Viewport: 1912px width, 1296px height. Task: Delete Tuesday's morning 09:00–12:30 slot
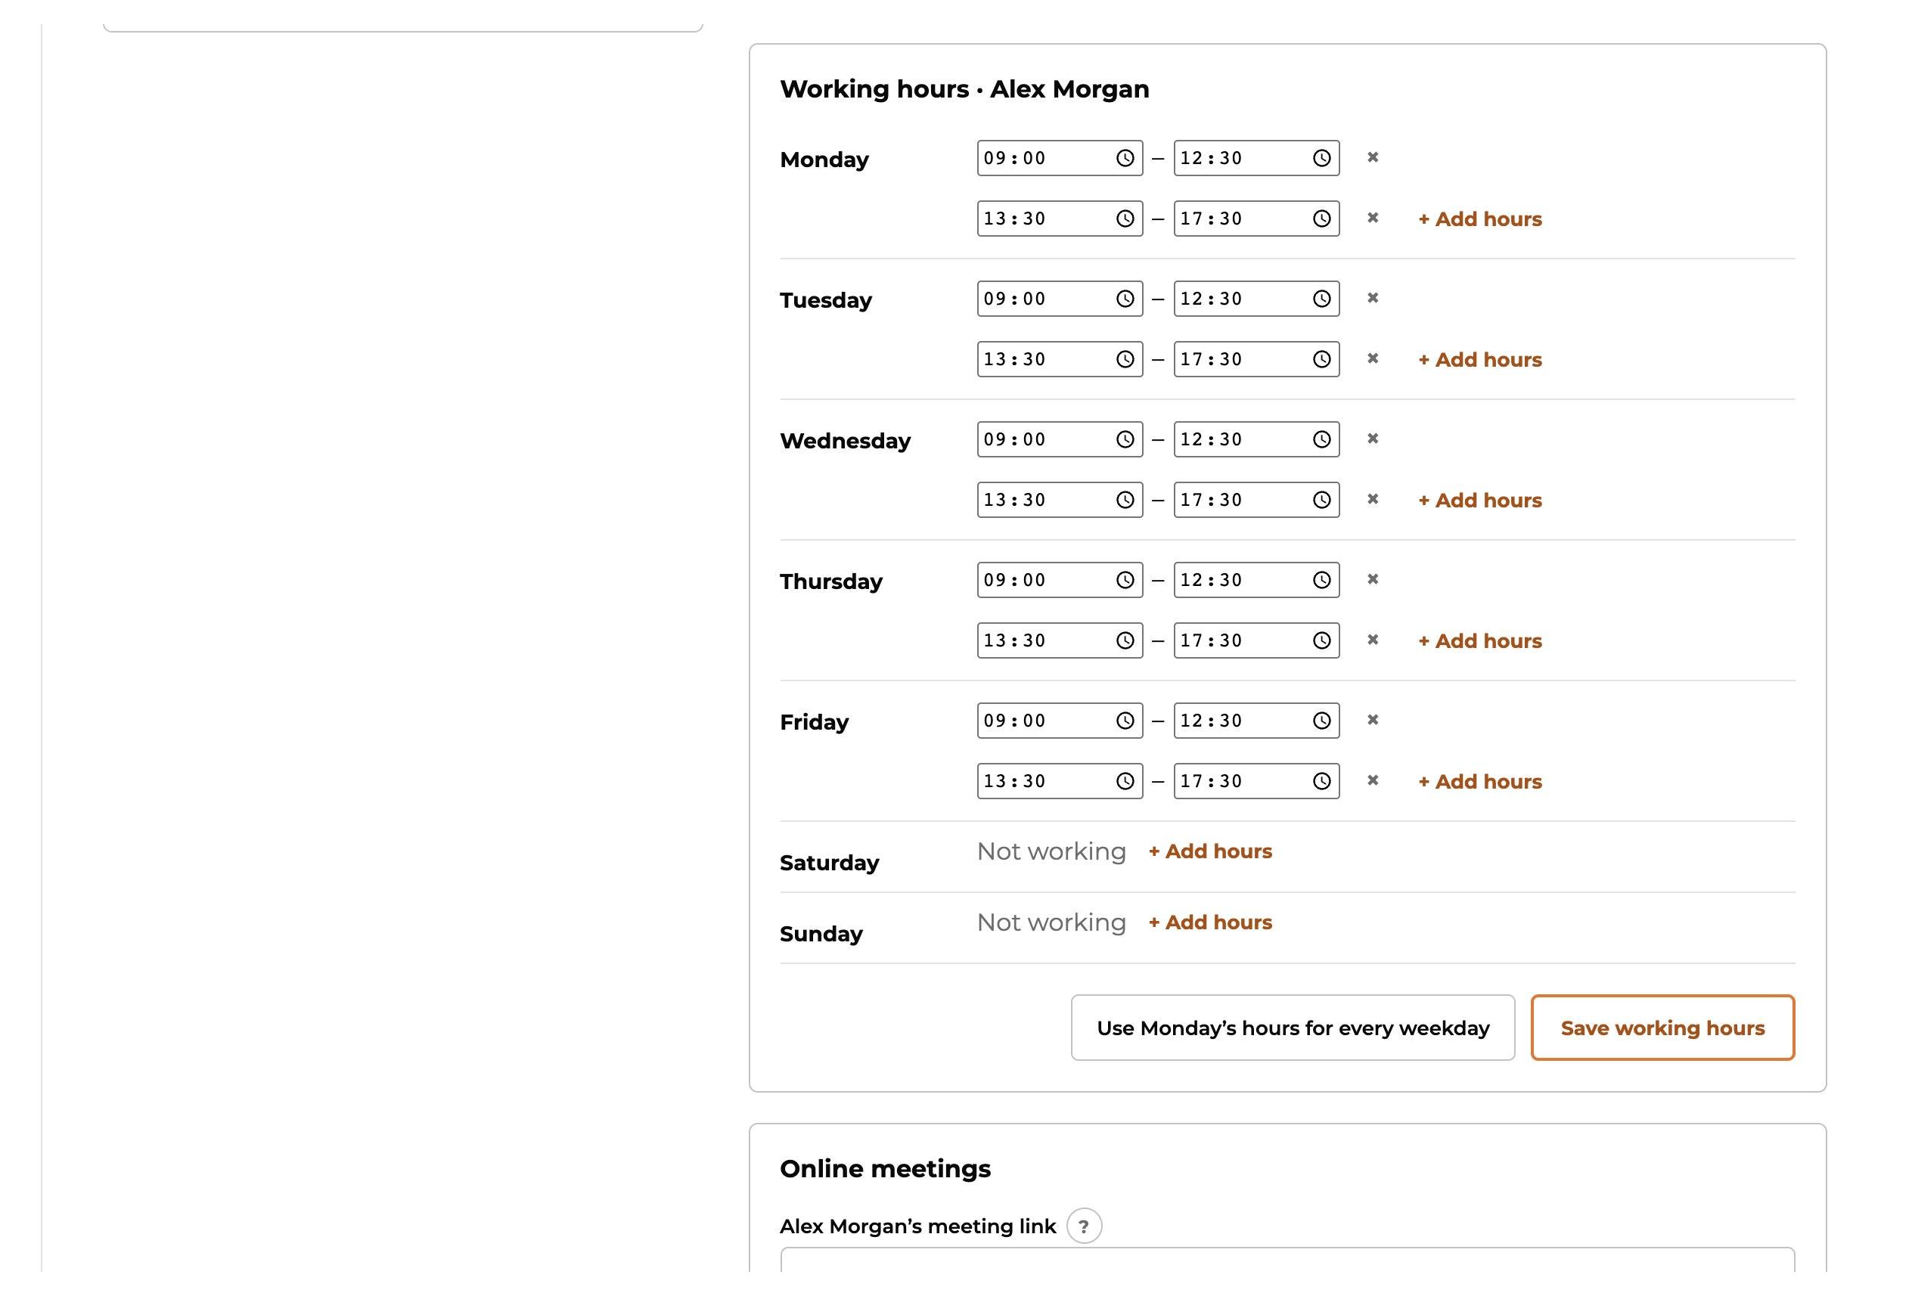pyautogui.click(x=1372, y=298)
